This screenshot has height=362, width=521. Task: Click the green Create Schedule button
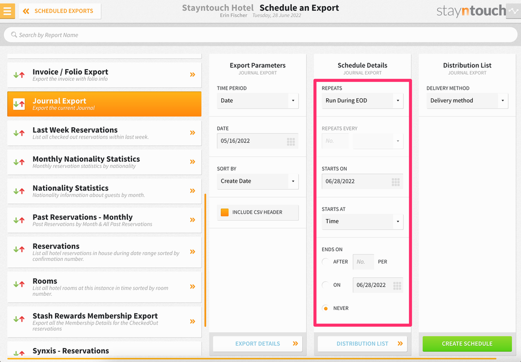pyautogui.click(x=467, y=344)
